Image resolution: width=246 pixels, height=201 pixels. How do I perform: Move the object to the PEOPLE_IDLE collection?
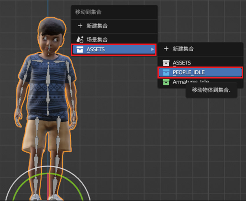[x=200, y=72]
